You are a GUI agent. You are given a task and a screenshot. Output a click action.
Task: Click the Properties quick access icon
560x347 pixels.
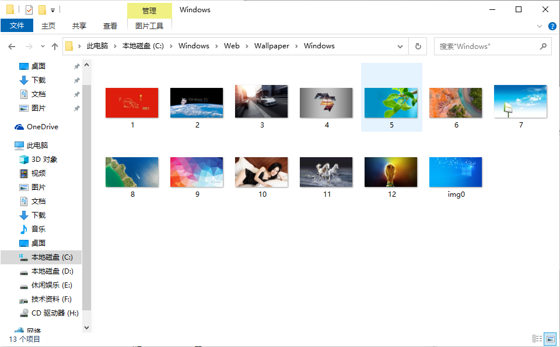29,10
